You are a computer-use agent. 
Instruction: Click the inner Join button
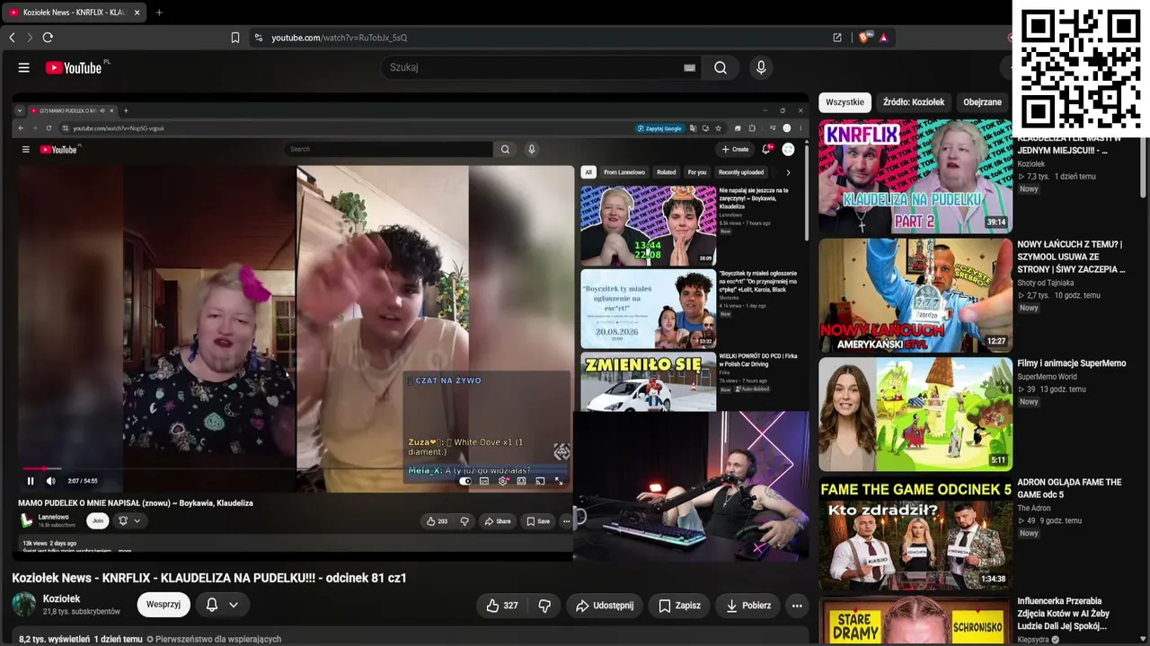point(98,520)
